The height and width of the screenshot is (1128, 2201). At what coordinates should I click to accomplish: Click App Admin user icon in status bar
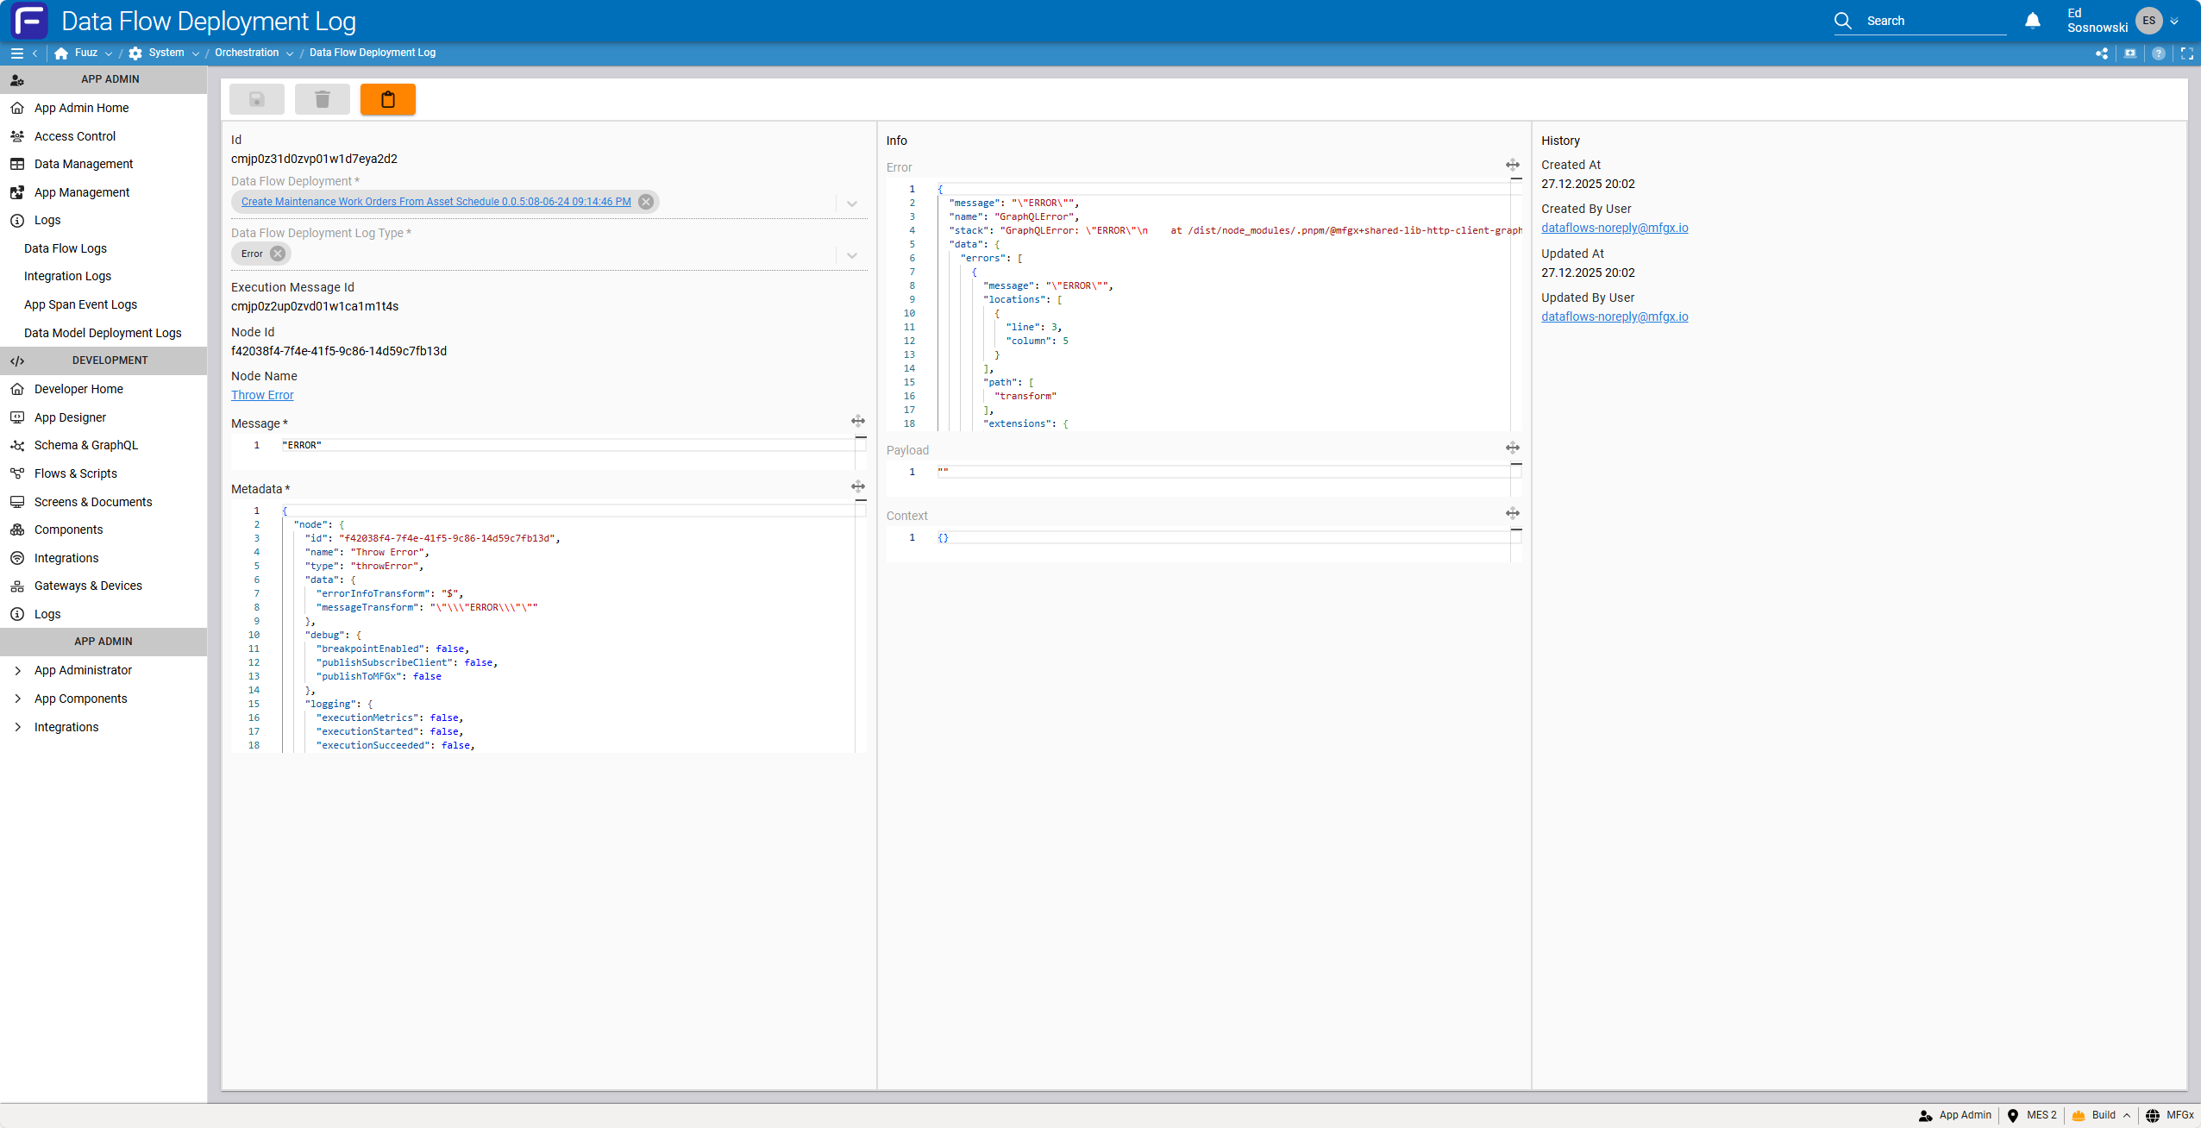point(1926,1116)
